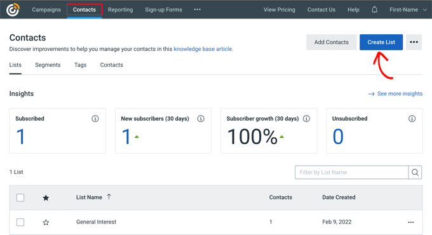Viewport: 432px width, 235px height.
Task: Show info for Subscribed insight
Action: pos(95,119)
